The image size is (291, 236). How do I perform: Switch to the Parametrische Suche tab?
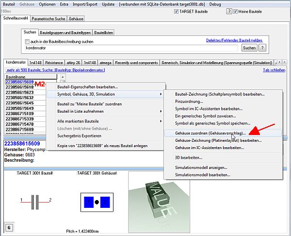(48, 18)
